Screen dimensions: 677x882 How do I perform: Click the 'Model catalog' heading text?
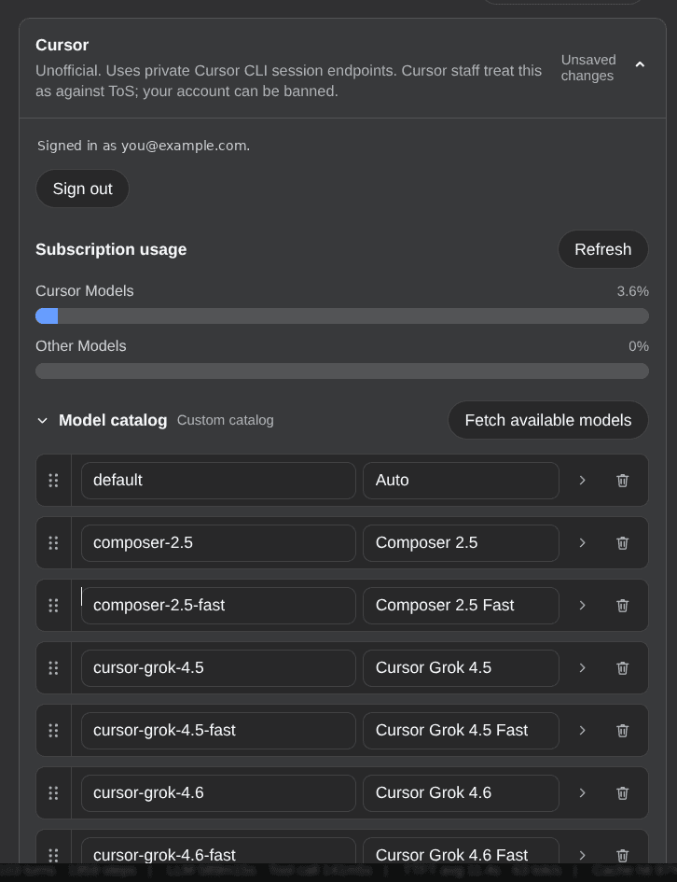(113, 420)
